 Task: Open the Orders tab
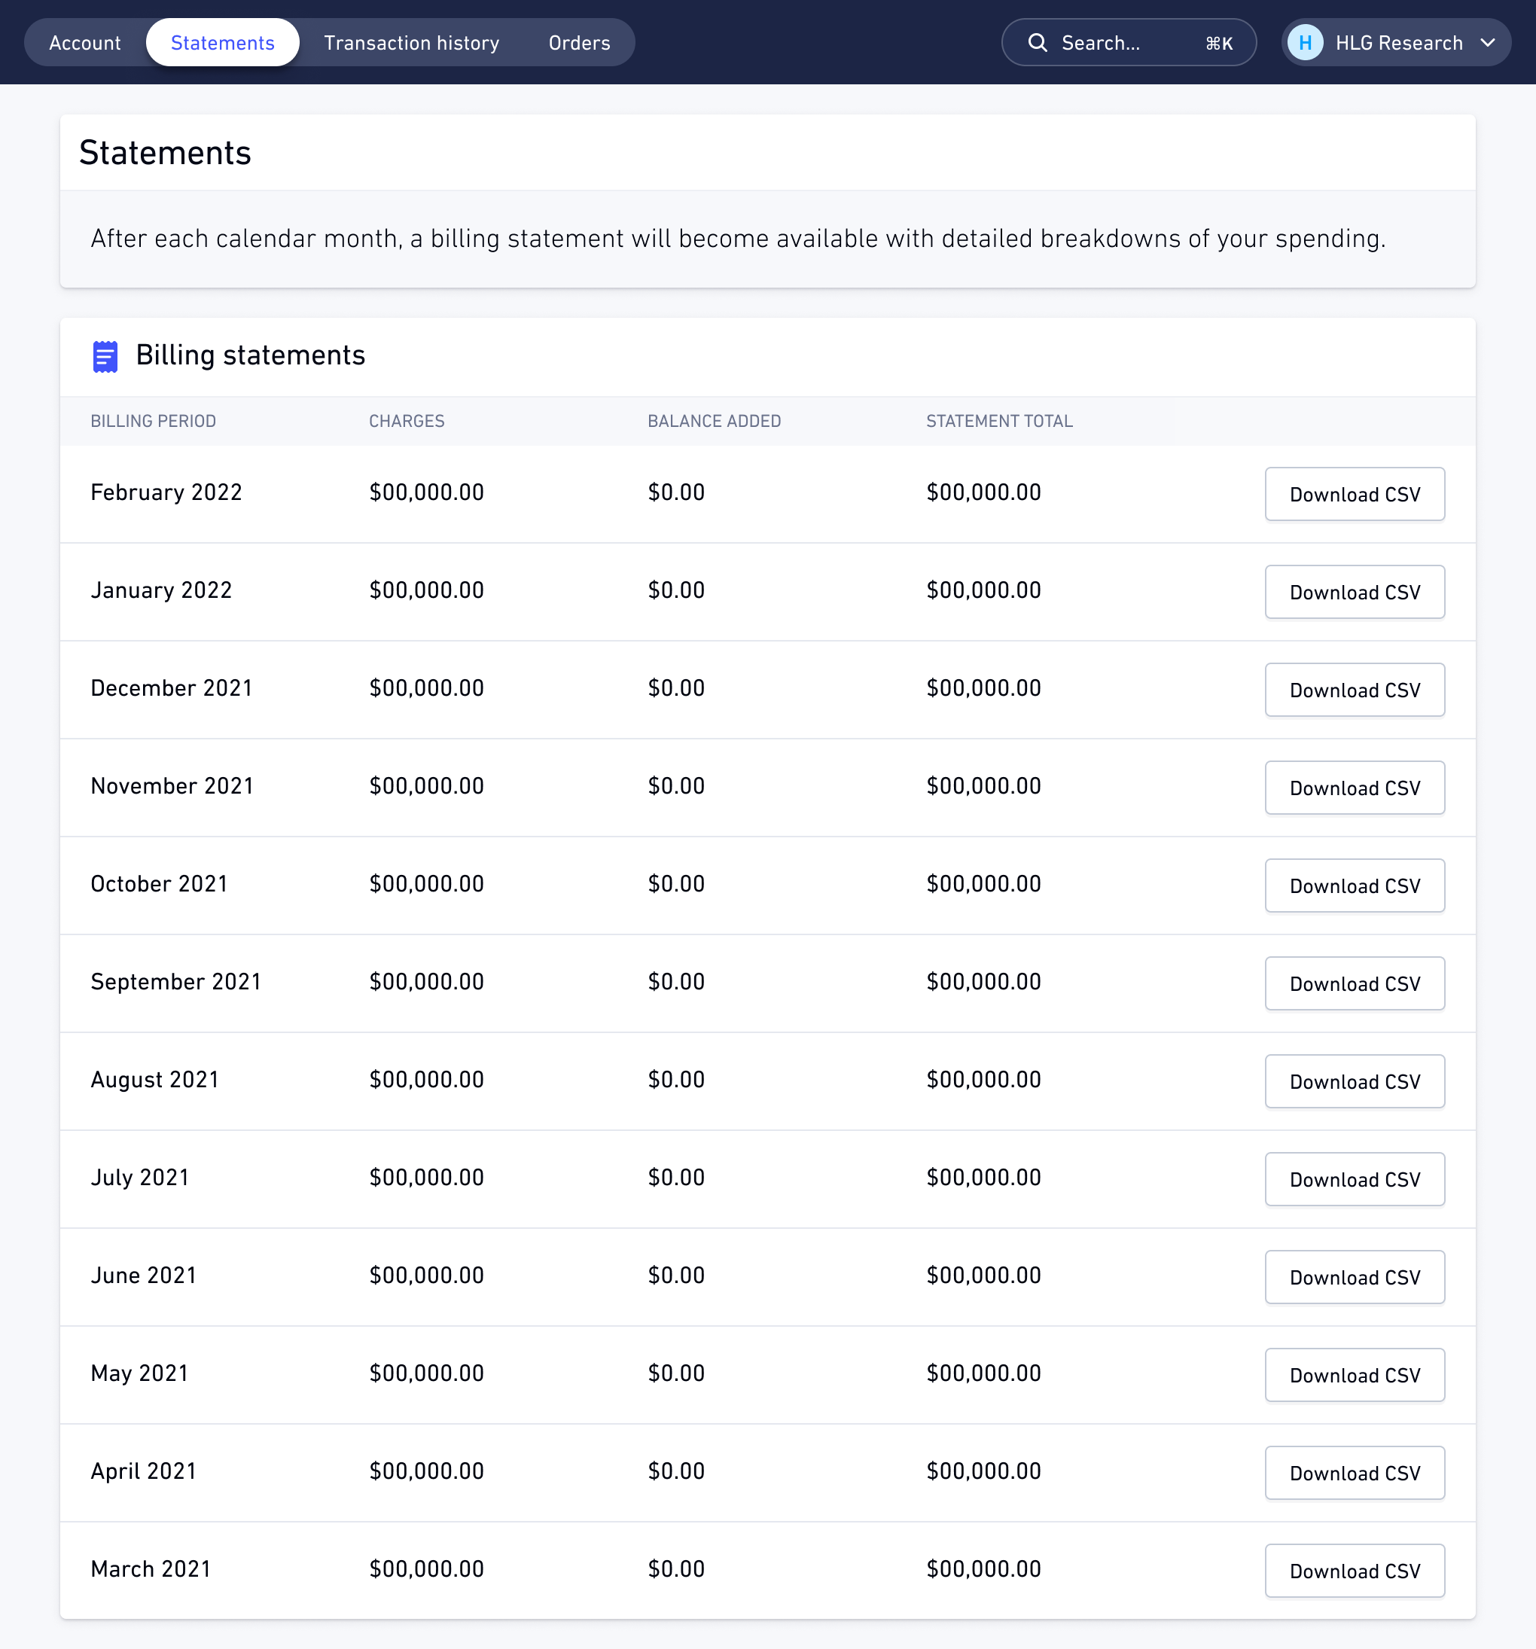tap(579, 42)
